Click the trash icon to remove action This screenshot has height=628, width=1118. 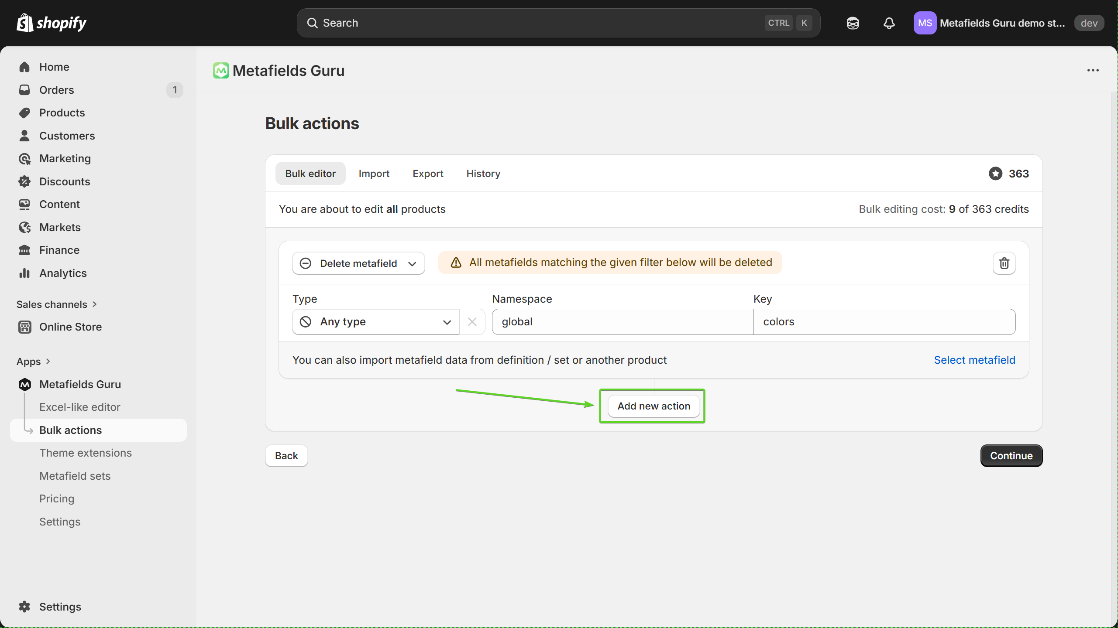click(x=1004, y=263)
